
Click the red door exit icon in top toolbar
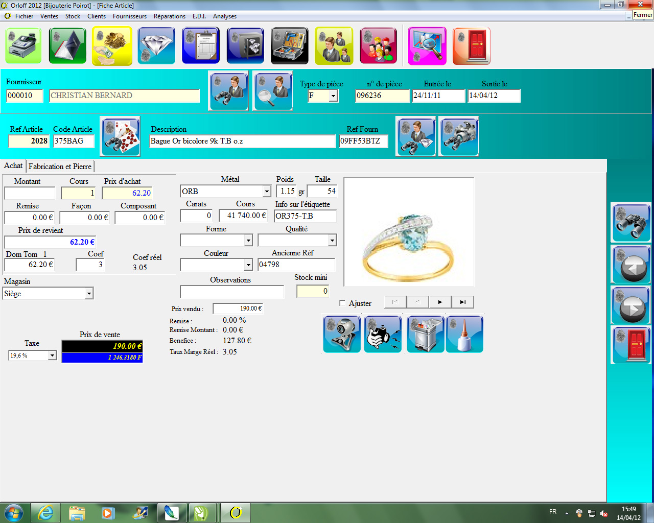pyautogui.click(x=472, y=46)
